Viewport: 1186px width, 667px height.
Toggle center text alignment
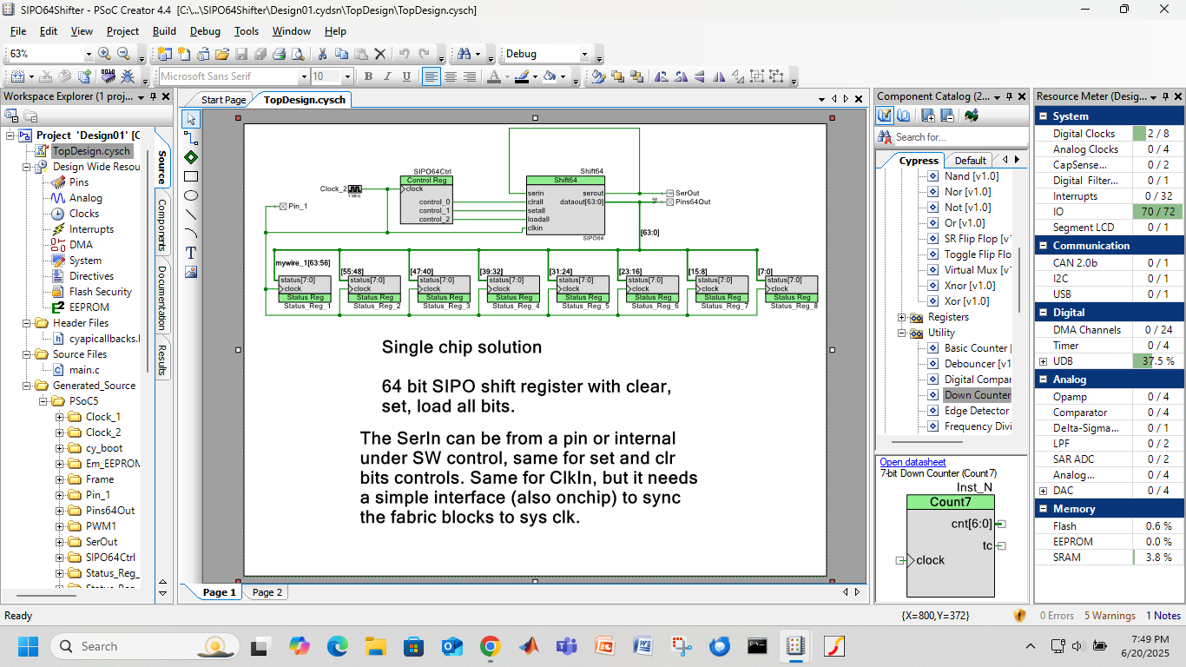click(x=451, y=76)
